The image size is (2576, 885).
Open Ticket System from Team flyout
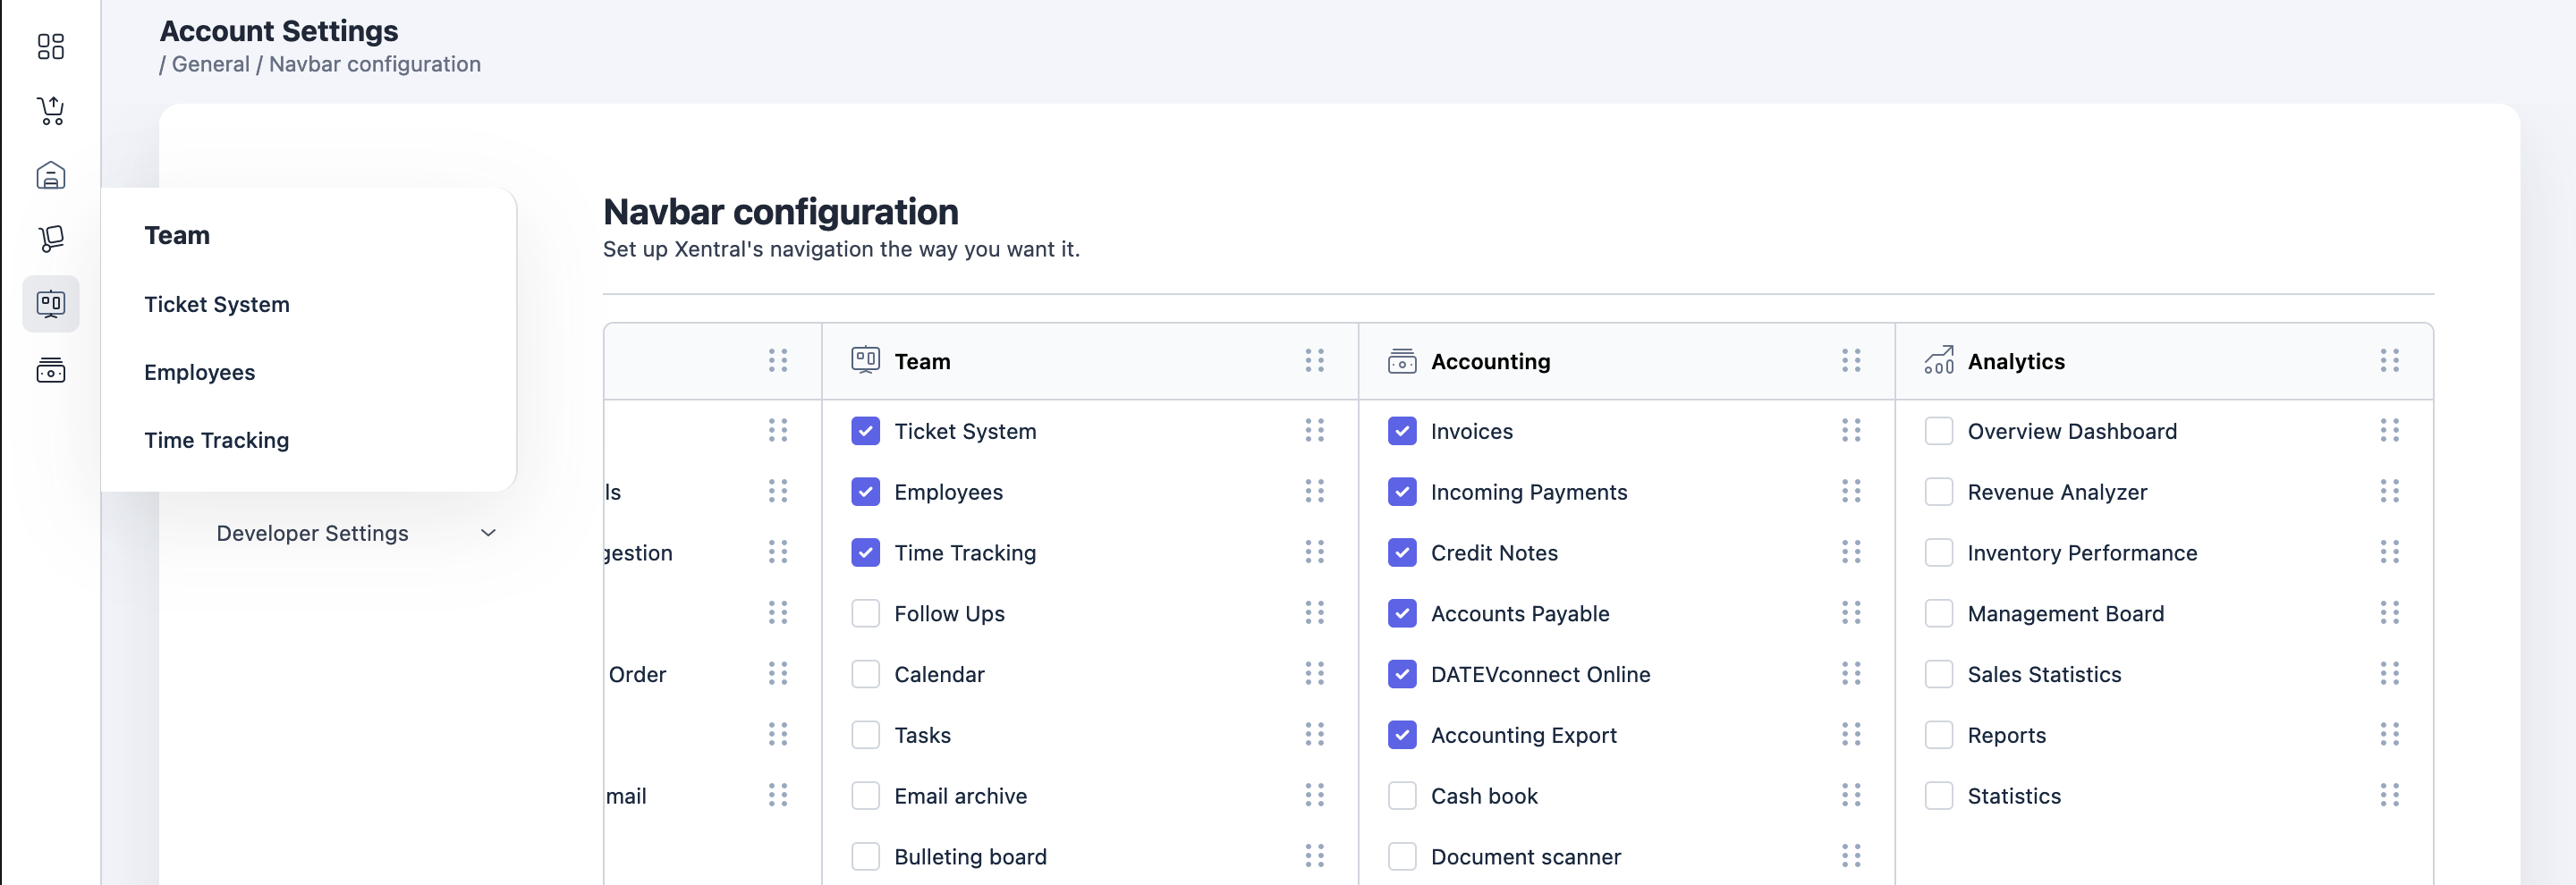[x=216, y=305]
